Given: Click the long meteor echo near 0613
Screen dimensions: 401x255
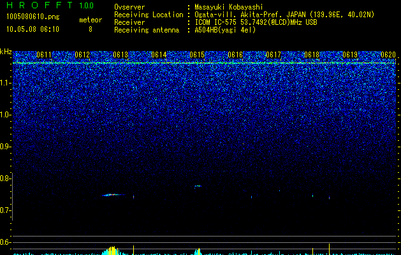Looking at the screenshot, I should pos(113,195).
